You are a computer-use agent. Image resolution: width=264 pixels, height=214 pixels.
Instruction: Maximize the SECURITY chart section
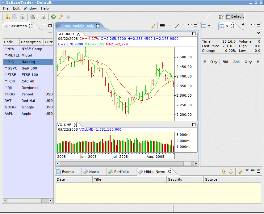click(x=194, y=34)
